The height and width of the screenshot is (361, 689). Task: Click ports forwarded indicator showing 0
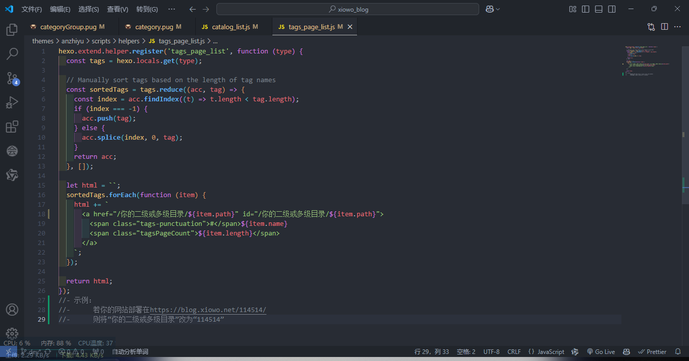tap(98, 352)
